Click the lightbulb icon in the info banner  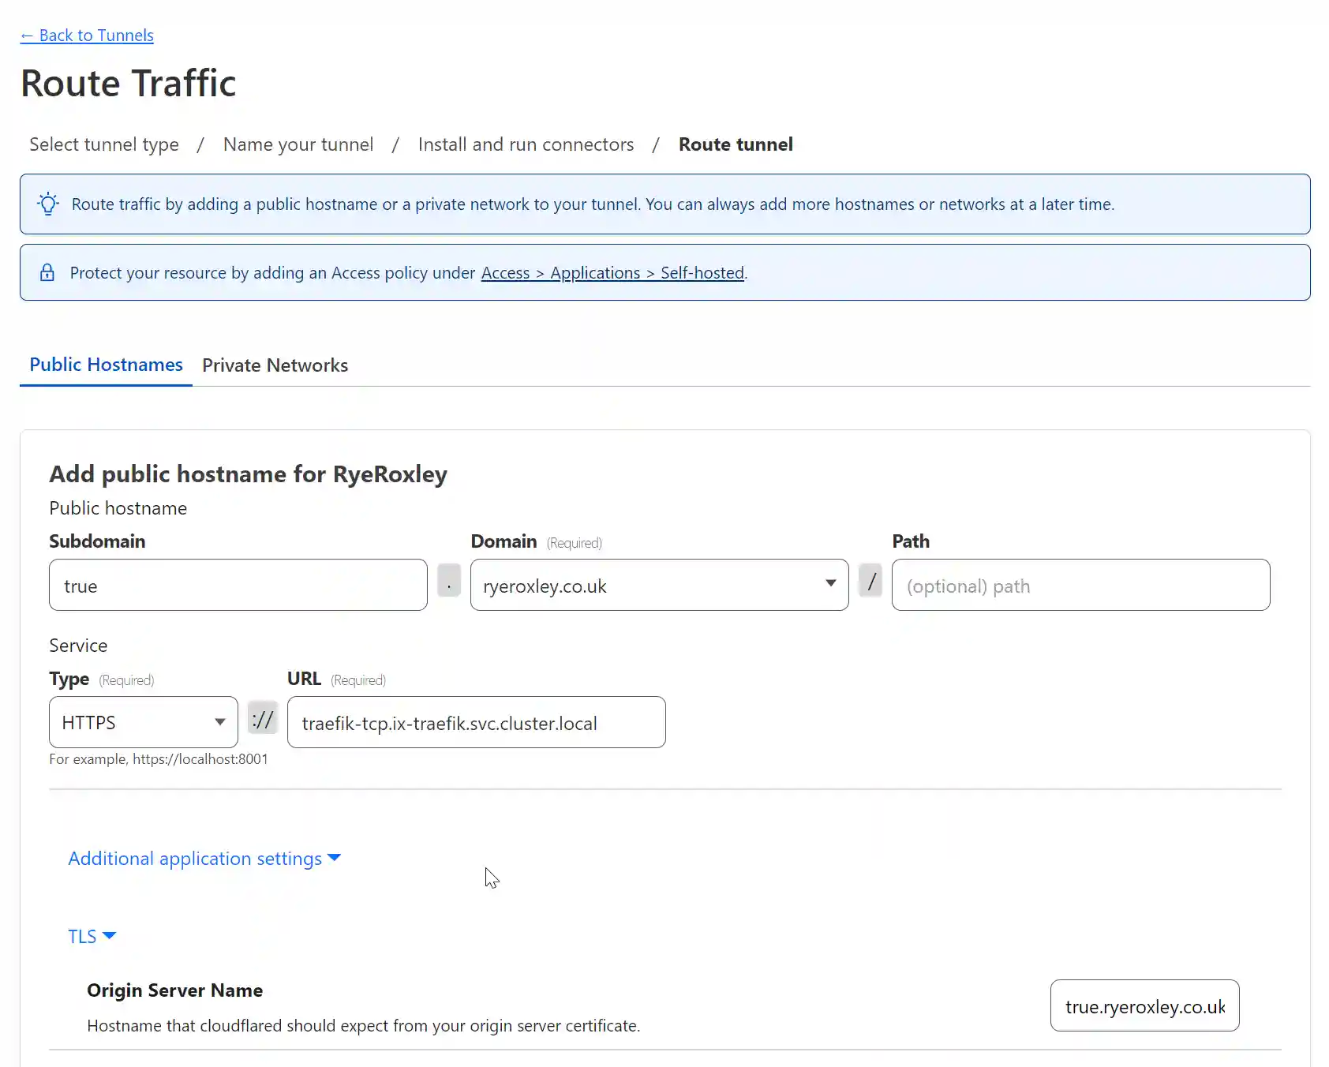47,204
